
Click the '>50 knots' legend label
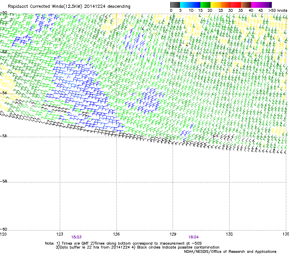pyautogui.click(x=278, y=11)
